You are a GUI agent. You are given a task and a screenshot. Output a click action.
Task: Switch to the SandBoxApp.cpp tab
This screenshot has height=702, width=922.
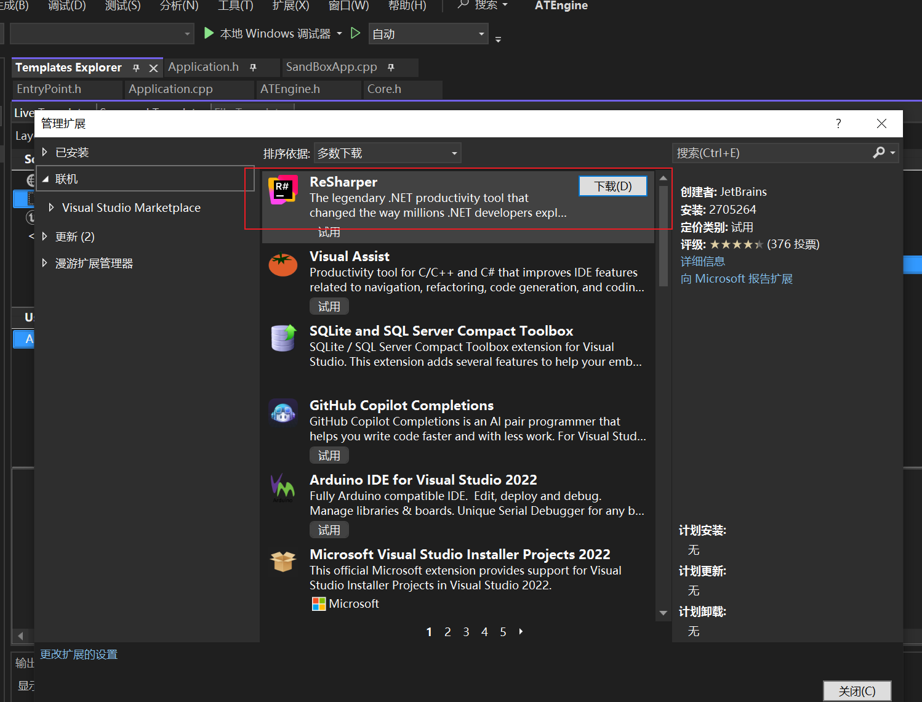tap(331, 67)
